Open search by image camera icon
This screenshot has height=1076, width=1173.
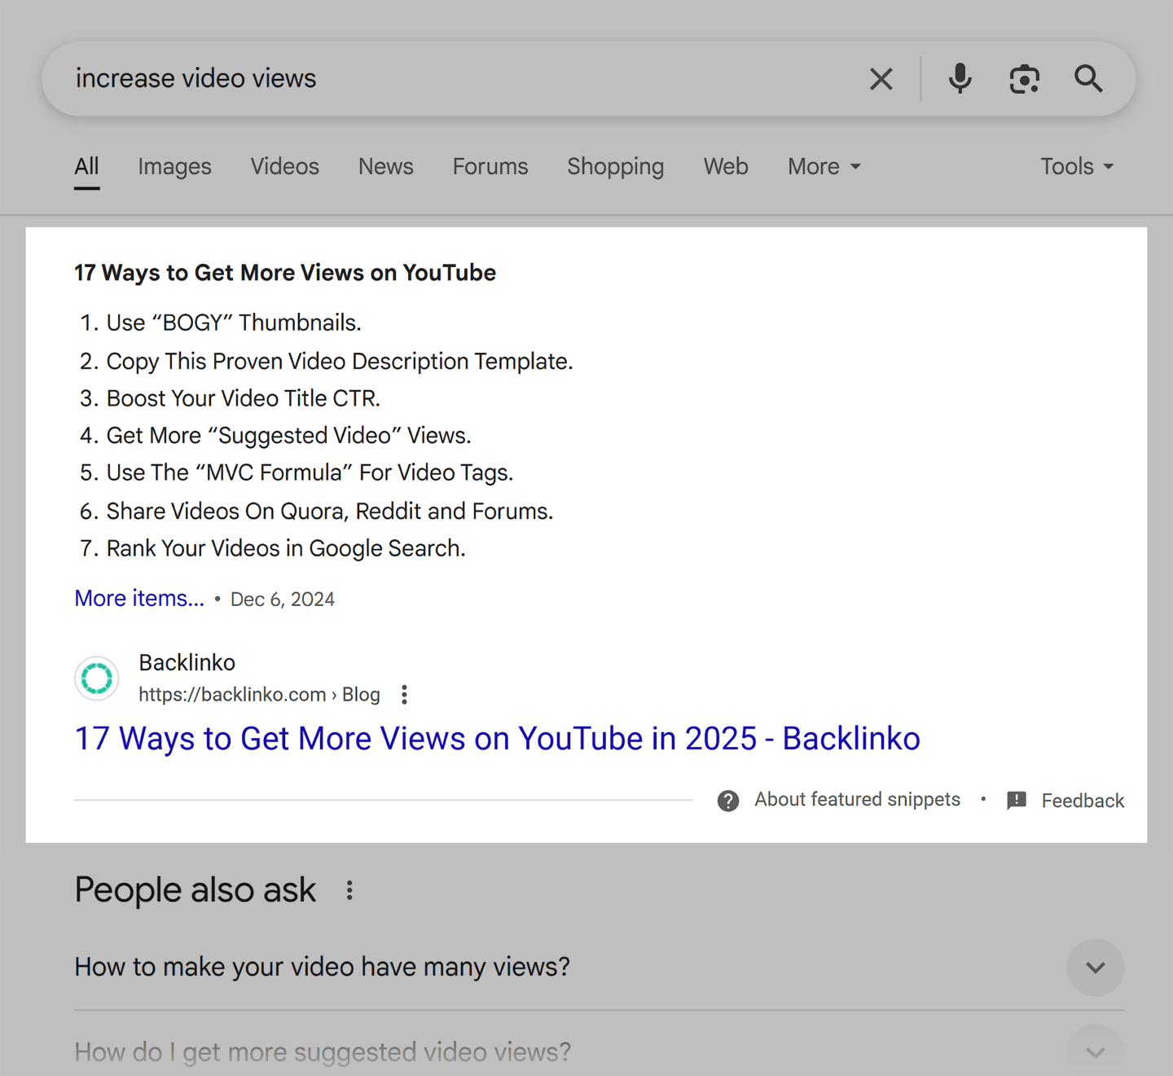(1024, 79)
